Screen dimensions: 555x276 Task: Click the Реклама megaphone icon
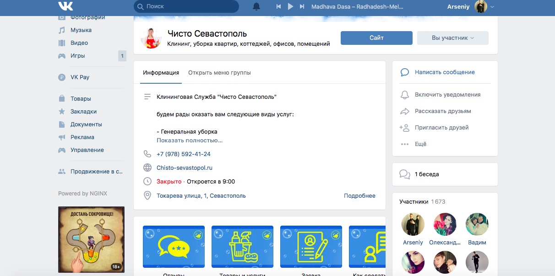(62, 137)
